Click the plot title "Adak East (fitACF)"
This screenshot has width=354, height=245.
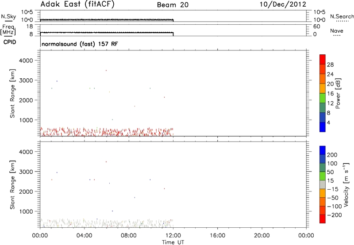tap(77, 4)
